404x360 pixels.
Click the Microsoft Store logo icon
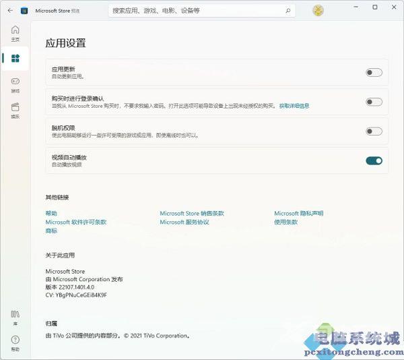[x=24, y=11]
